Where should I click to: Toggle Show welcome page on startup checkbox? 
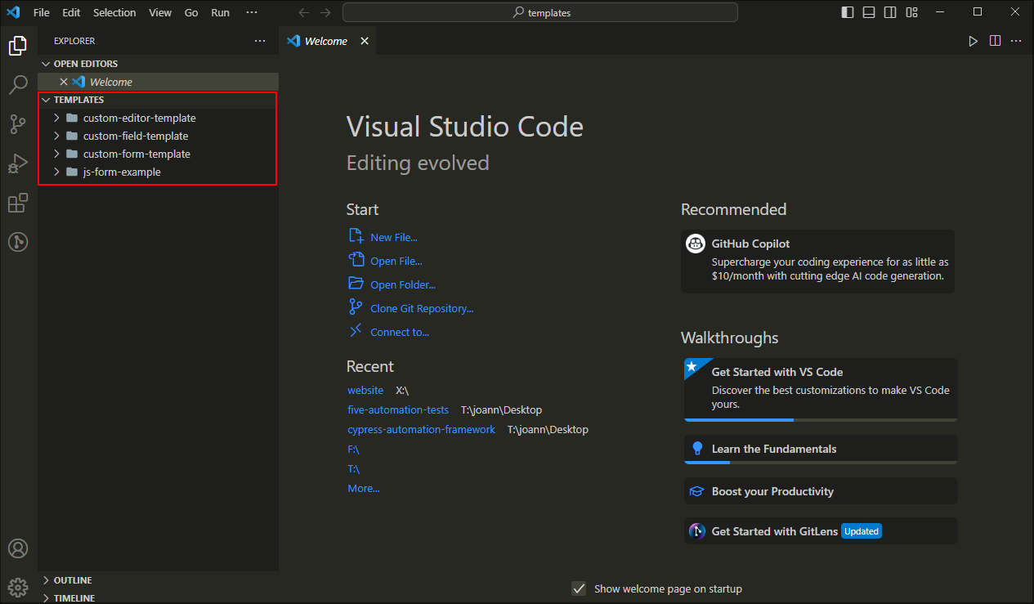pos(579,588)
